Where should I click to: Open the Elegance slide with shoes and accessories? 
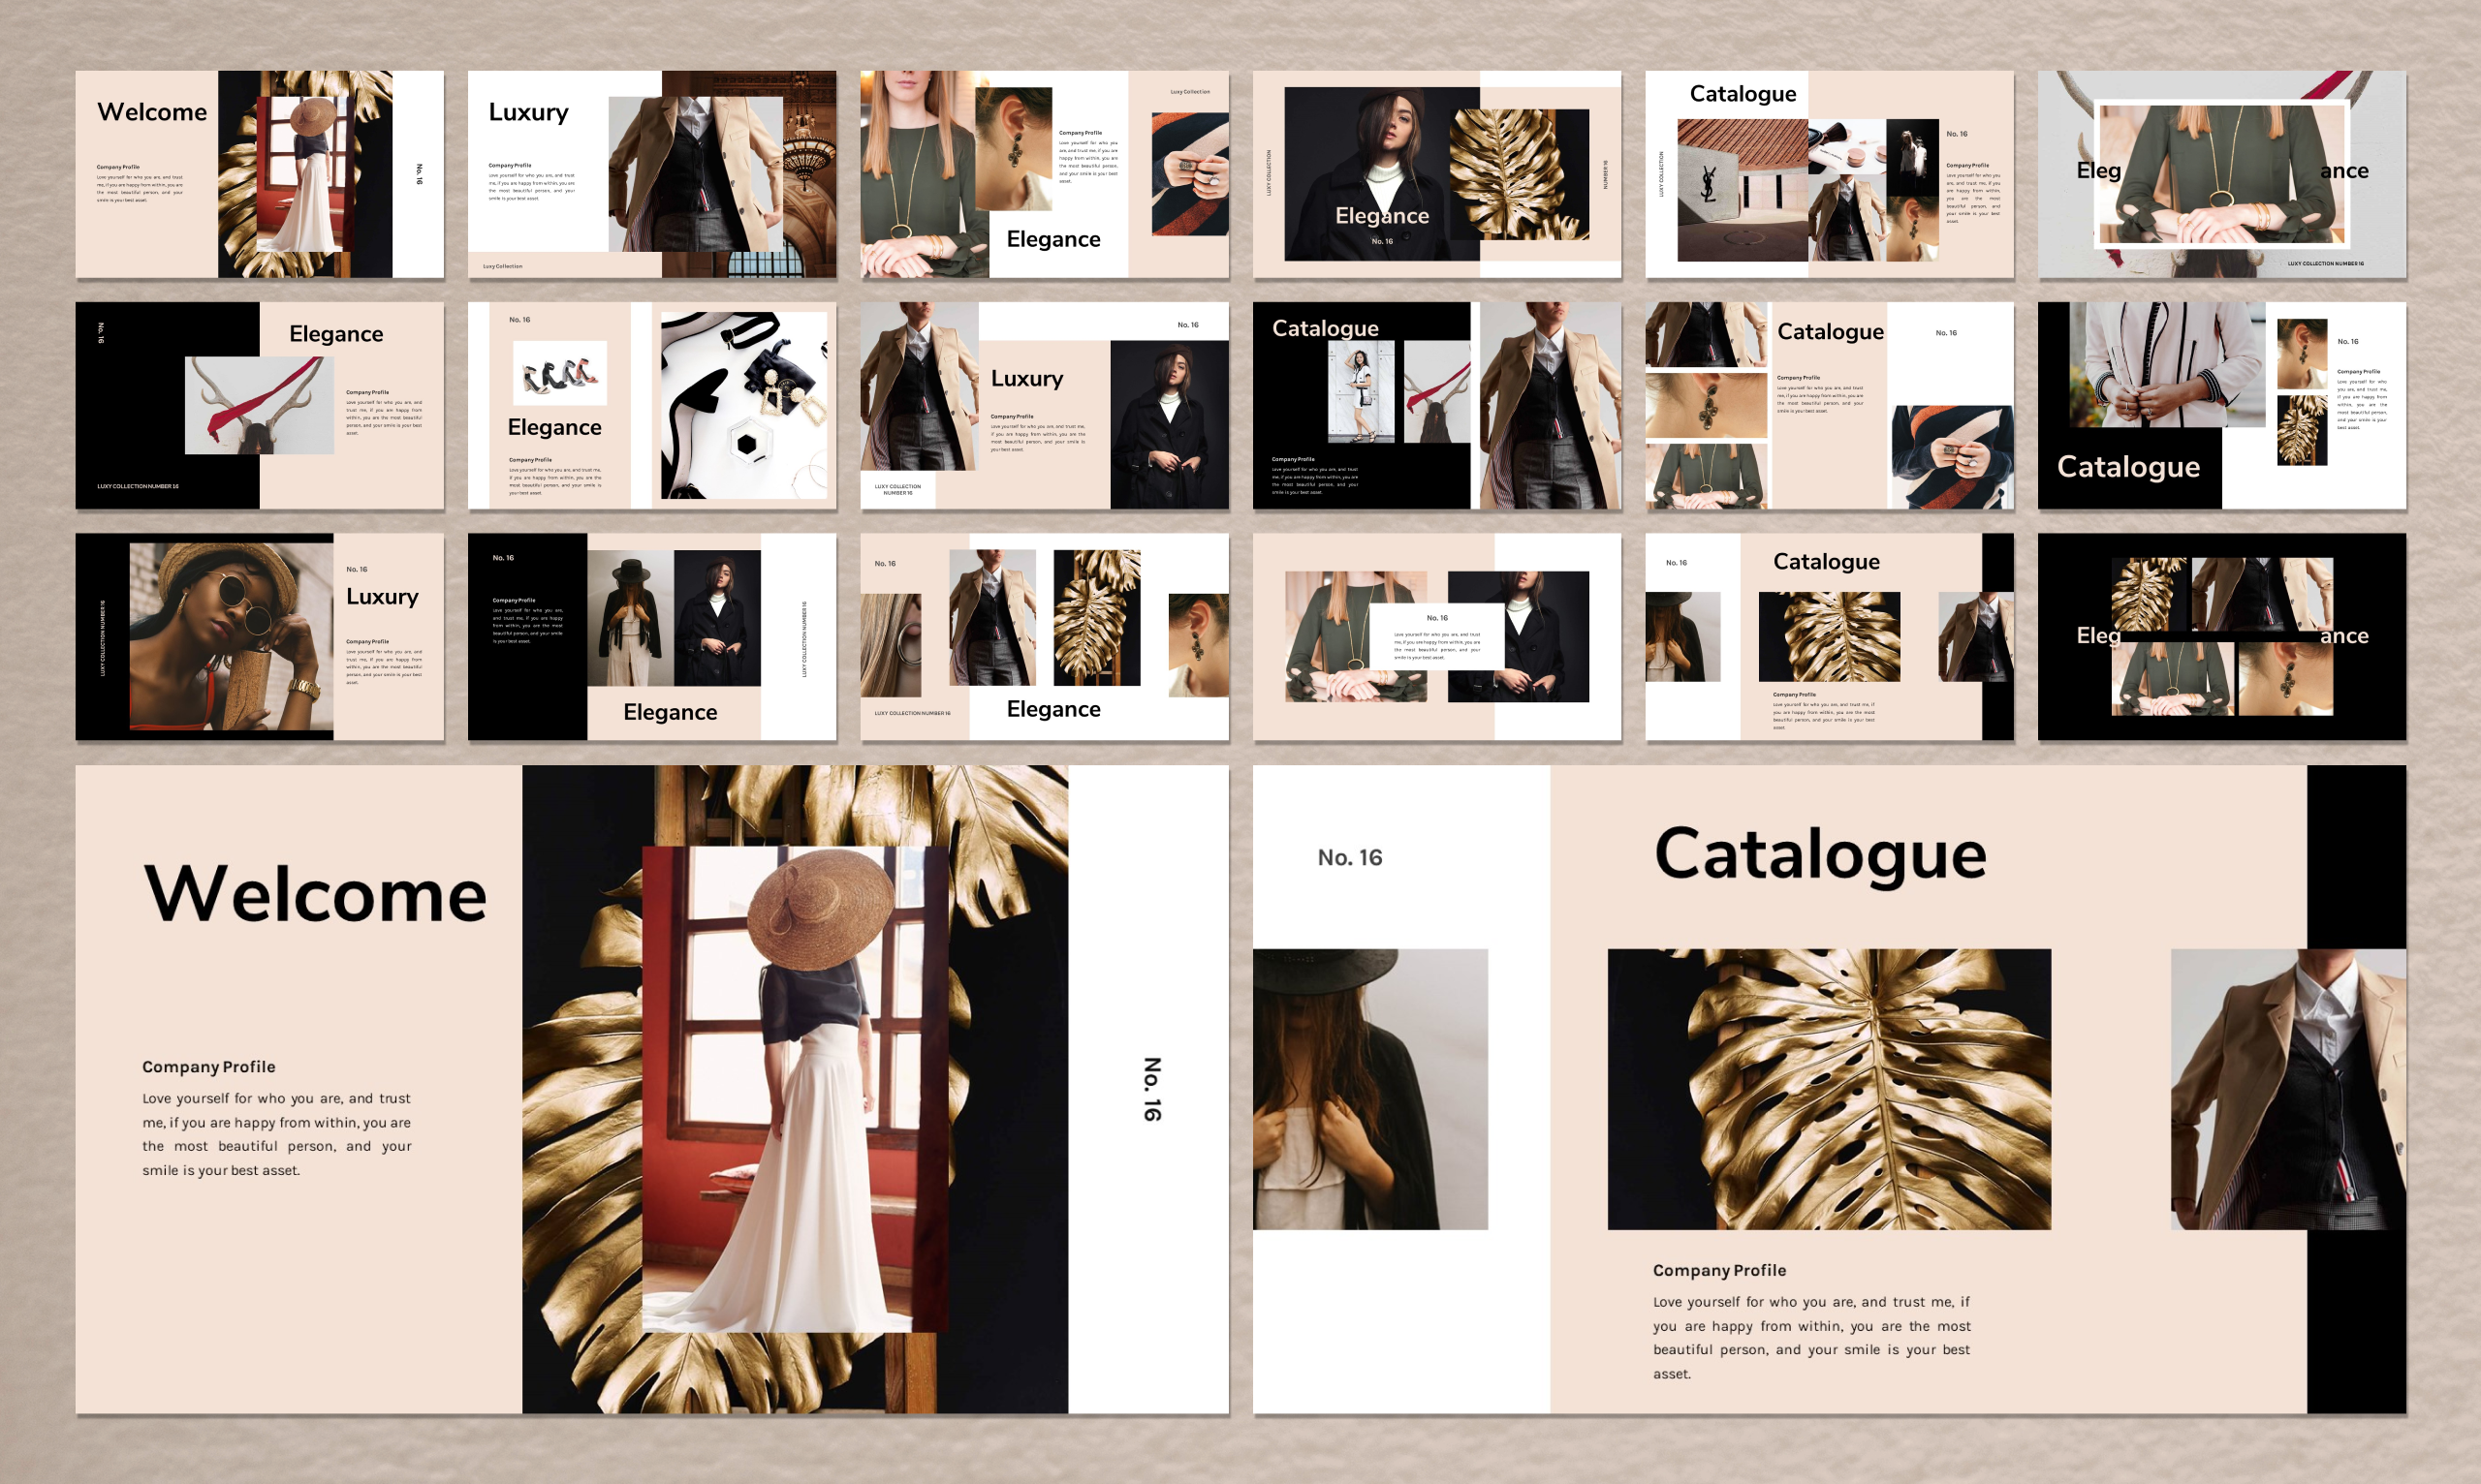click(651, 405)
